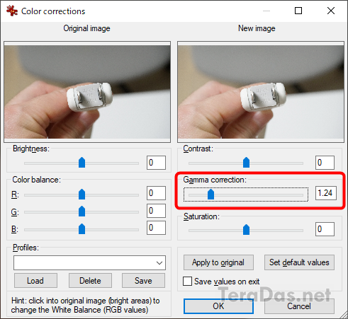This screenshot has width=348, height=319.
Task: Click the Cancel button
Action: coord(299,306)
